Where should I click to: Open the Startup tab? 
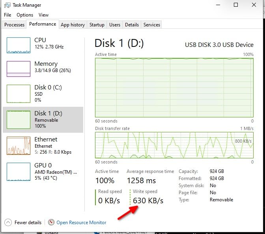(97, 25)
